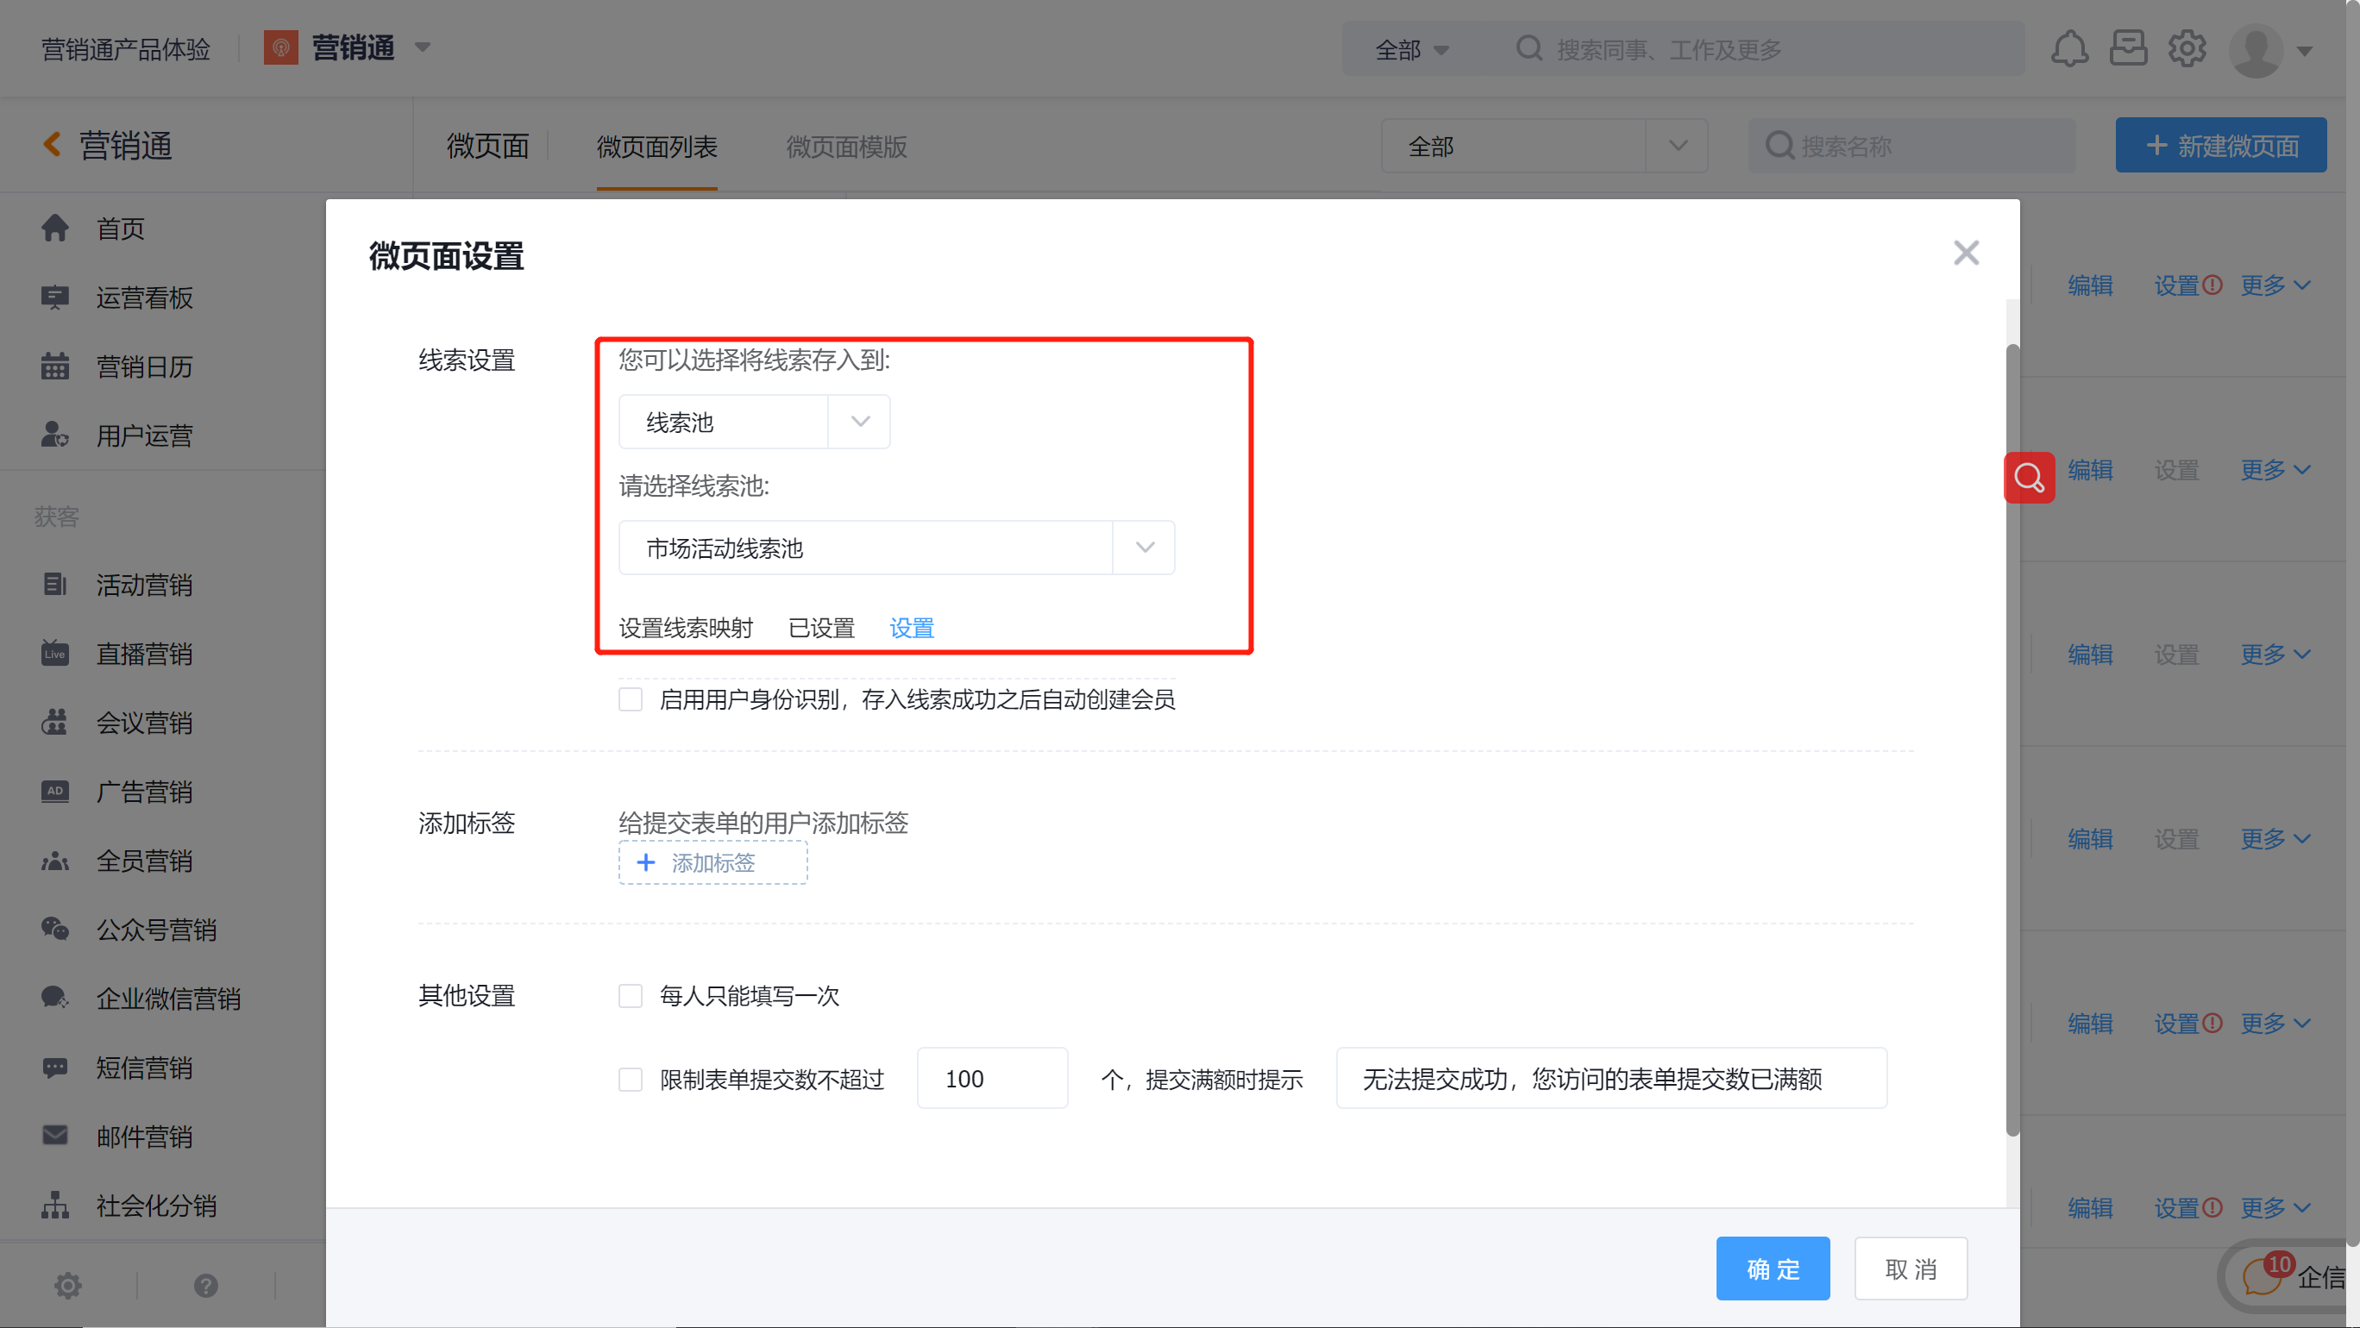The image size is (2360, 1328).
Task: Click the 无法提交成功 message input field
Action: coord(1610,1078)
